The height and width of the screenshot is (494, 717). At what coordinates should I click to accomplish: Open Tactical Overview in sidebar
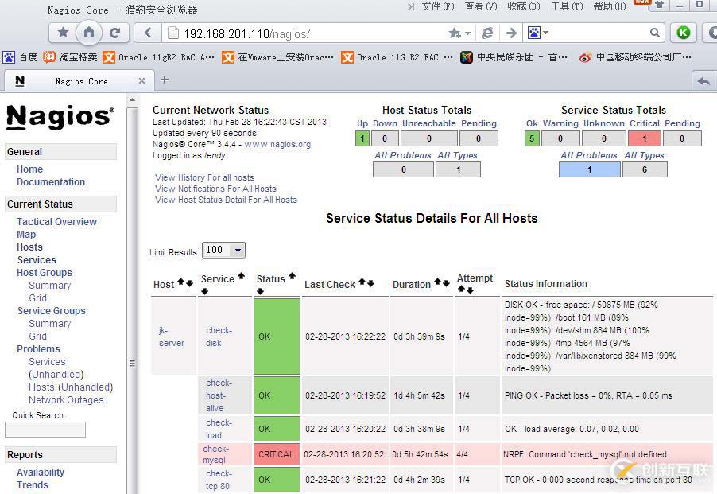pyautogui.click(x=56, y=222)
